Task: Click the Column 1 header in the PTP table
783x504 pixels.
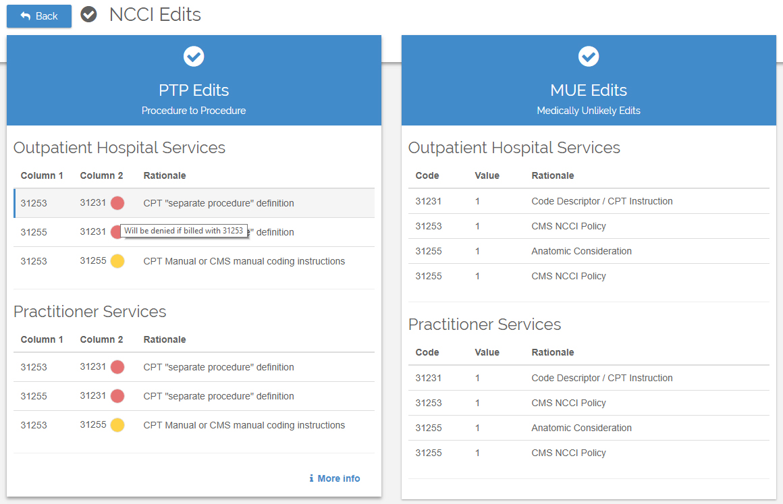Action: 42,175
